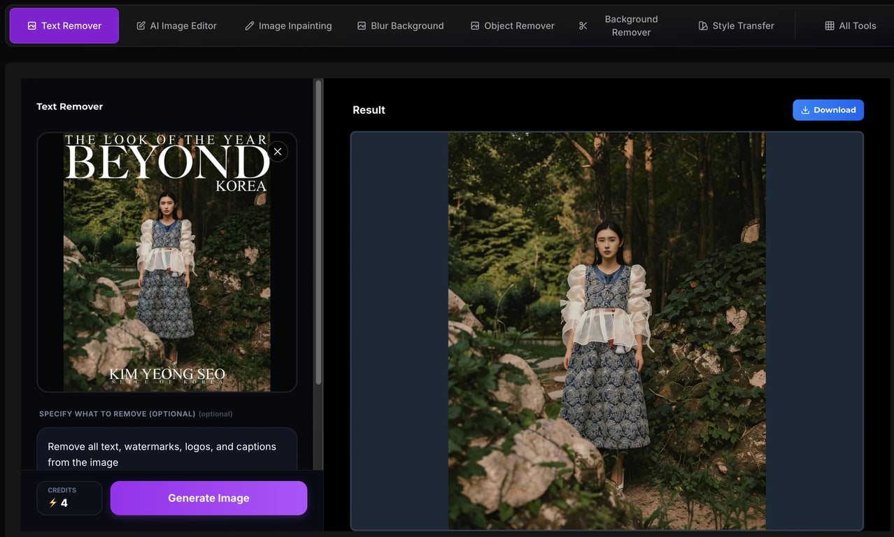Click the Download button

point(828,110)
